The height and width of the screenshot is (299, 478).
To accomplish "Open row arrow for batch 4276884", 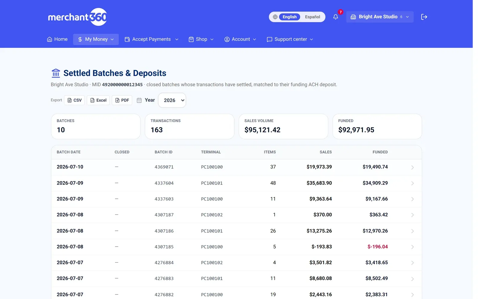I will click(x=412, y=263).
